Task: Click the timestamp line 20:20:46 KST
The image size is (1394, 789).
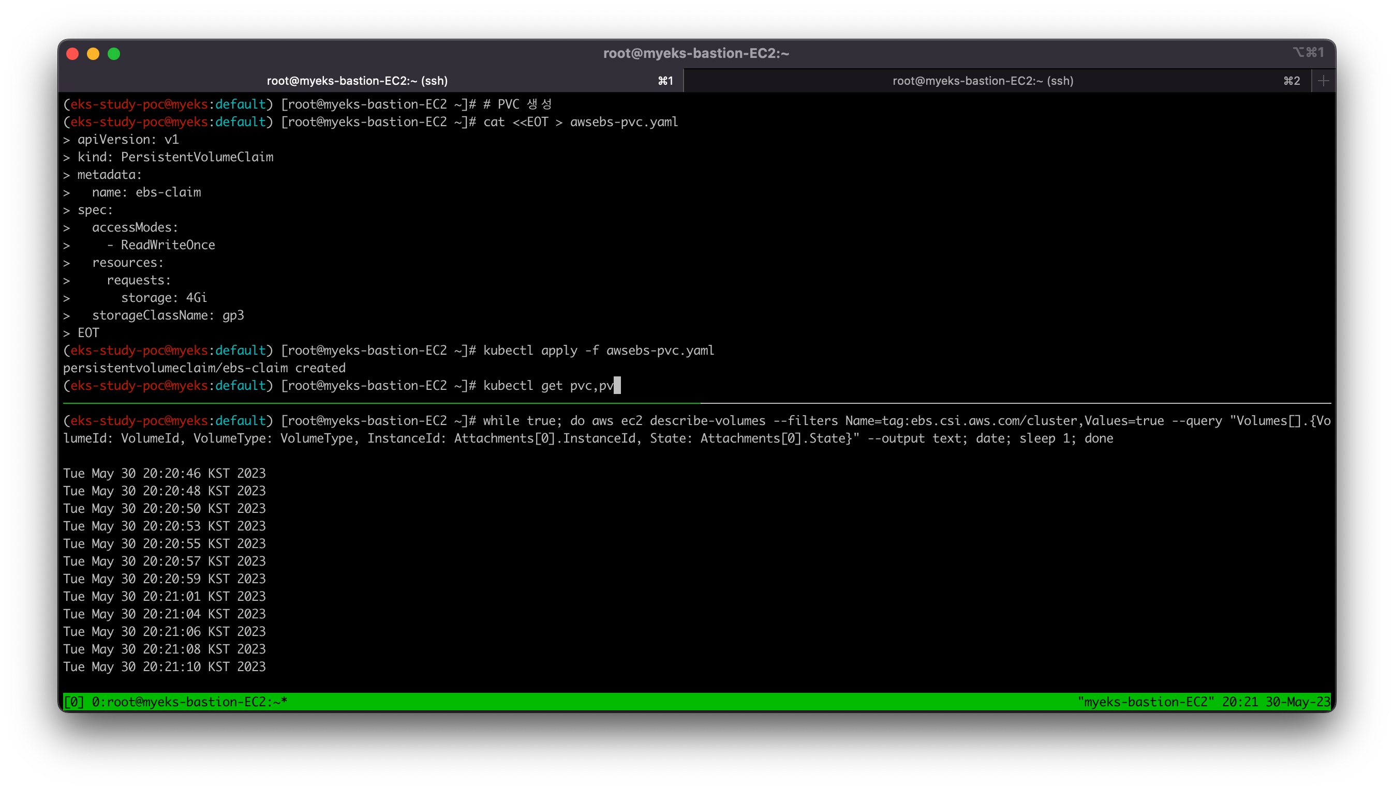Action: pyautogui.click(x=164, y=473)
